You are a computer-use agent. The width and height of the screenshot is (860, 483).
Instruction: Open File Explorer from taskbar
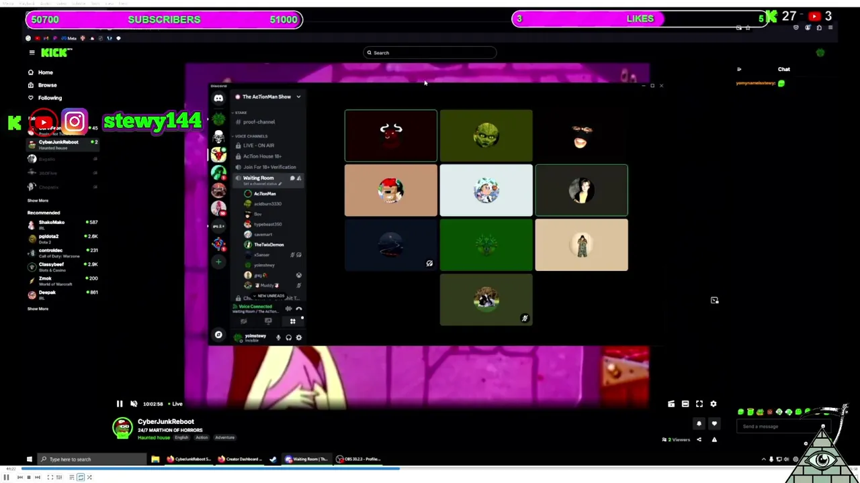click(155, 460)
